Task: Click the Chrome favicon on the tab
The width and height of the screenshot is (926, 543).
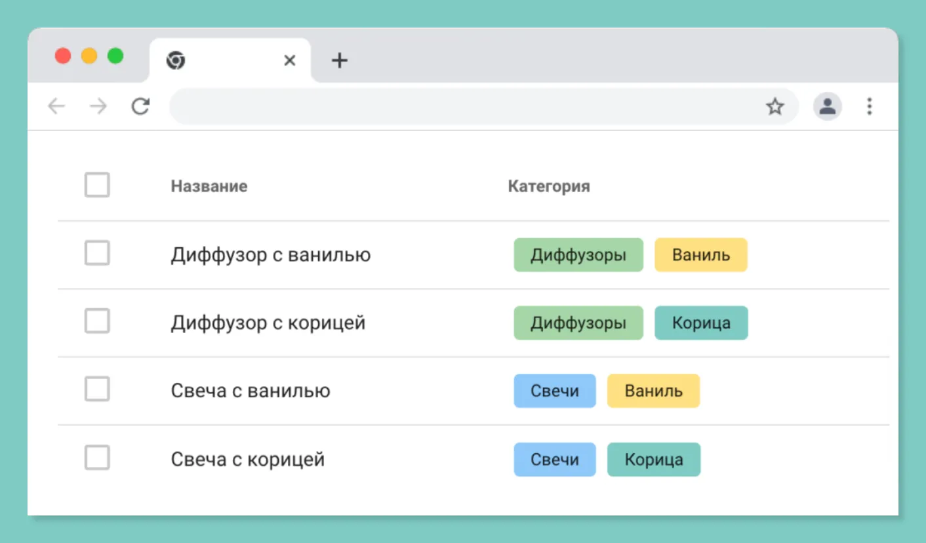Action: (x=176, y=61)
